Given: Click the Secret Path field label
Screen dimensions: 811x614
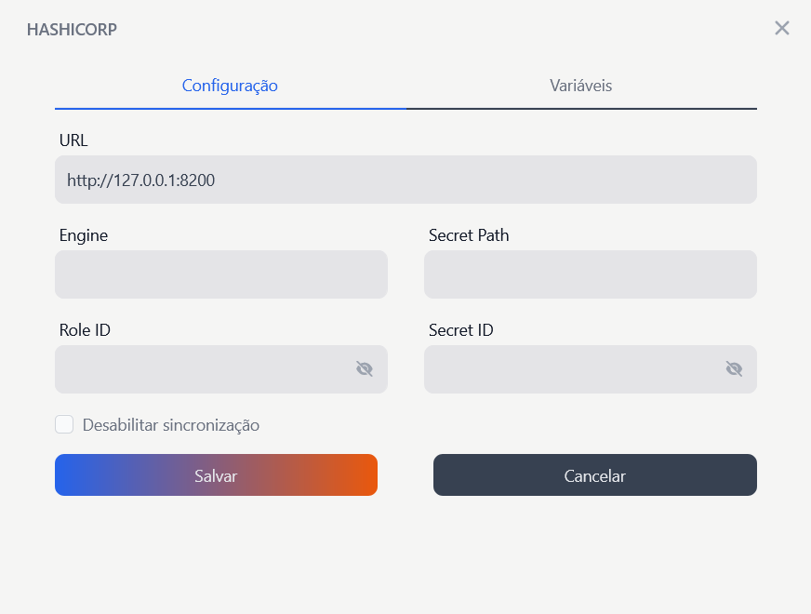Looking at the screenshot, I should (469, 235).
